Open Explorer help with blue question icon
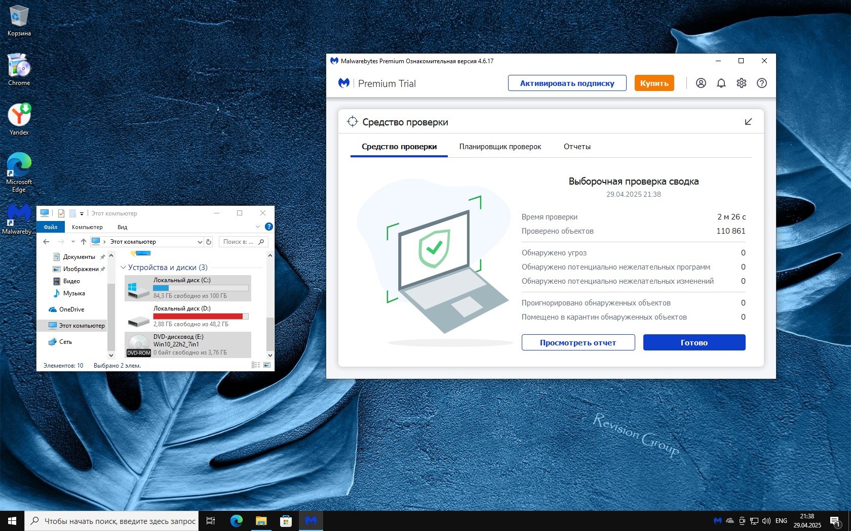Viewport: 851px width, 531px height. click(269, 227)
